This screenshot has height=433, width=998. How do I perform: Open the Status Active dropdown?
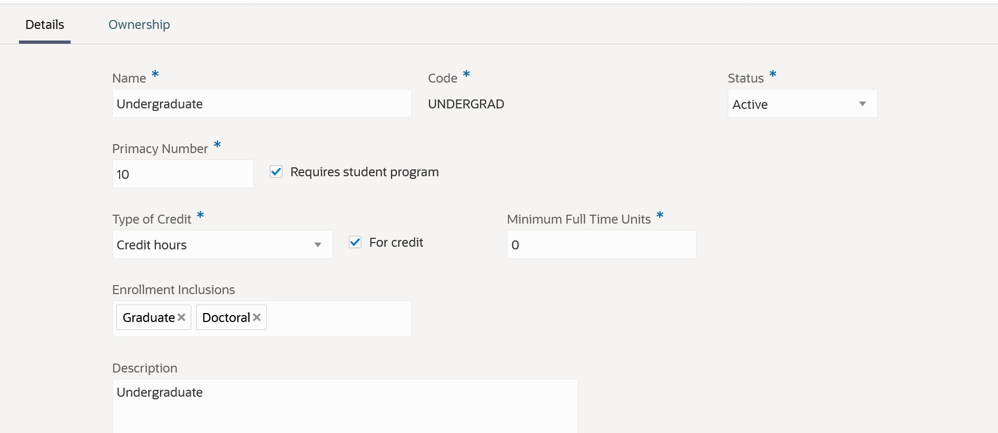pyautogui.click(x=790, y=104)
